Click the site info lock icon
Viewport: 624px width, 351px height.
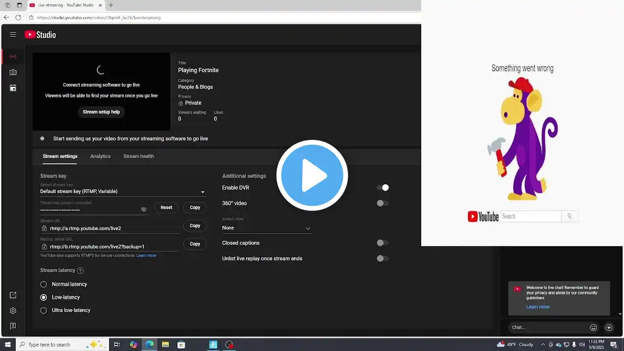point(31,18)
